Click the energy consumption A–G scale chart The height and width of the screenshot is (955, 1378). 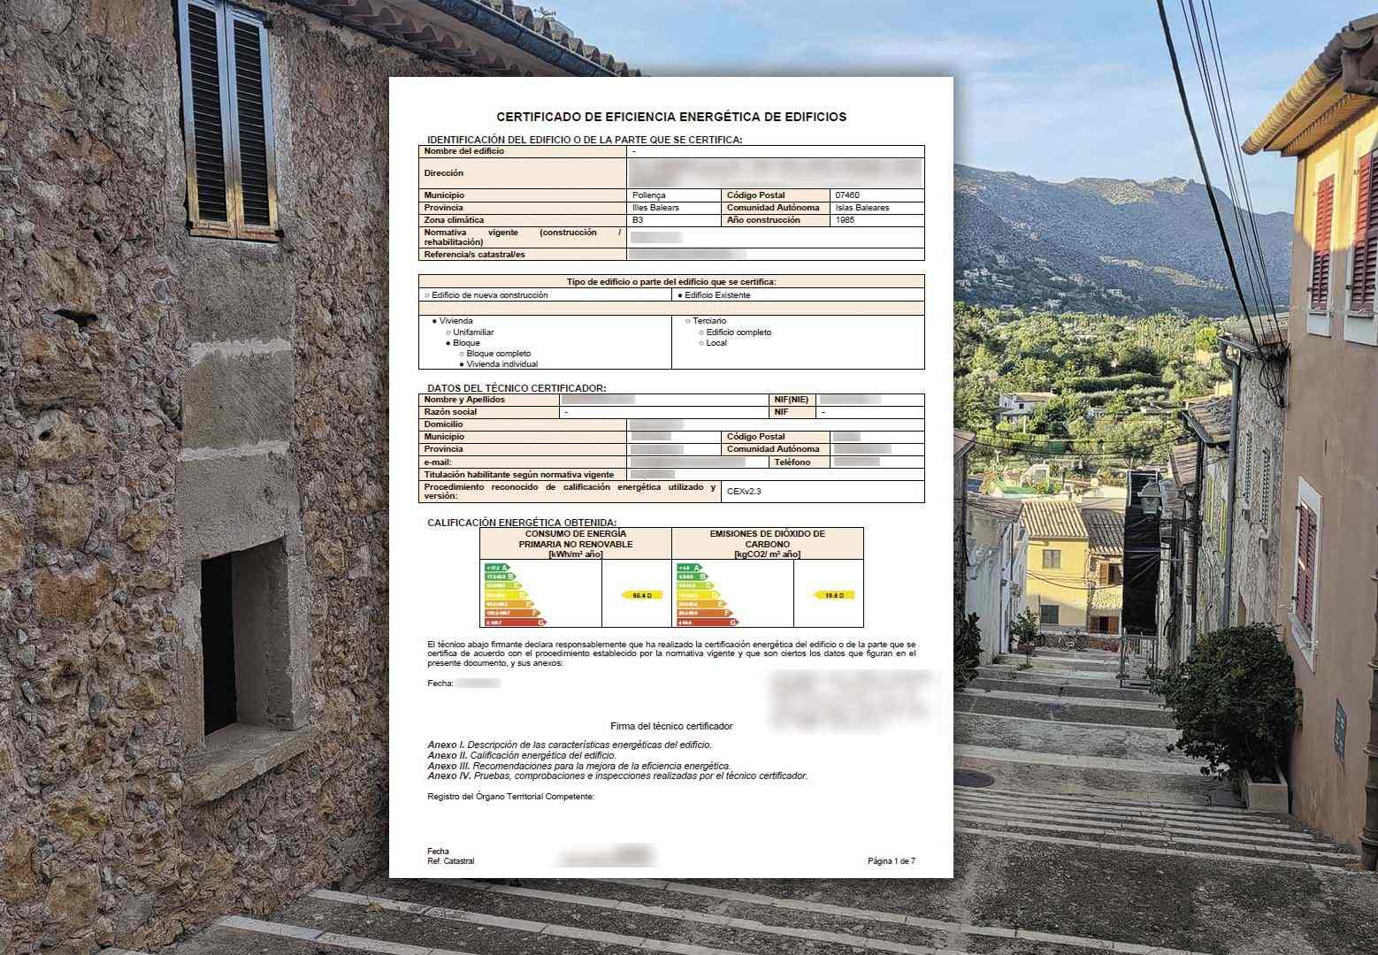(515, 594)
